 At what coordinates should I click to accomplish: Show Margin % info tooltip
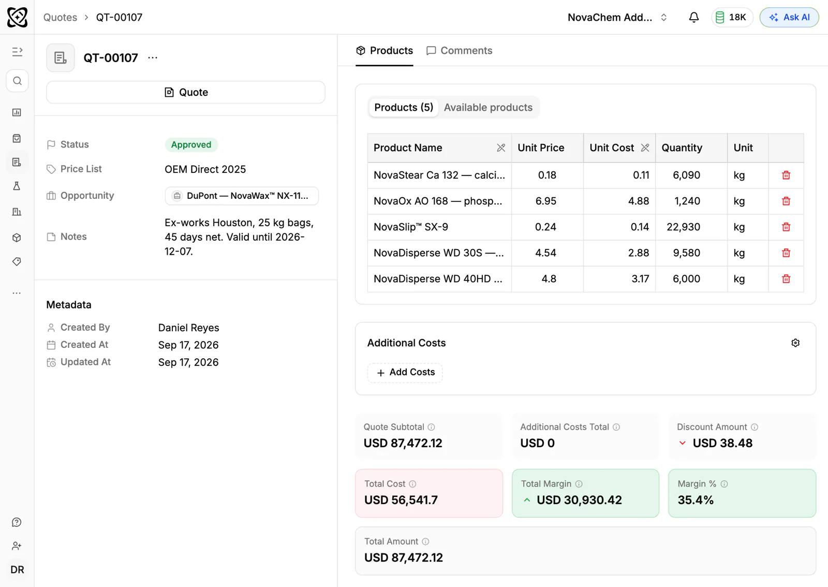tap(724, 484)
